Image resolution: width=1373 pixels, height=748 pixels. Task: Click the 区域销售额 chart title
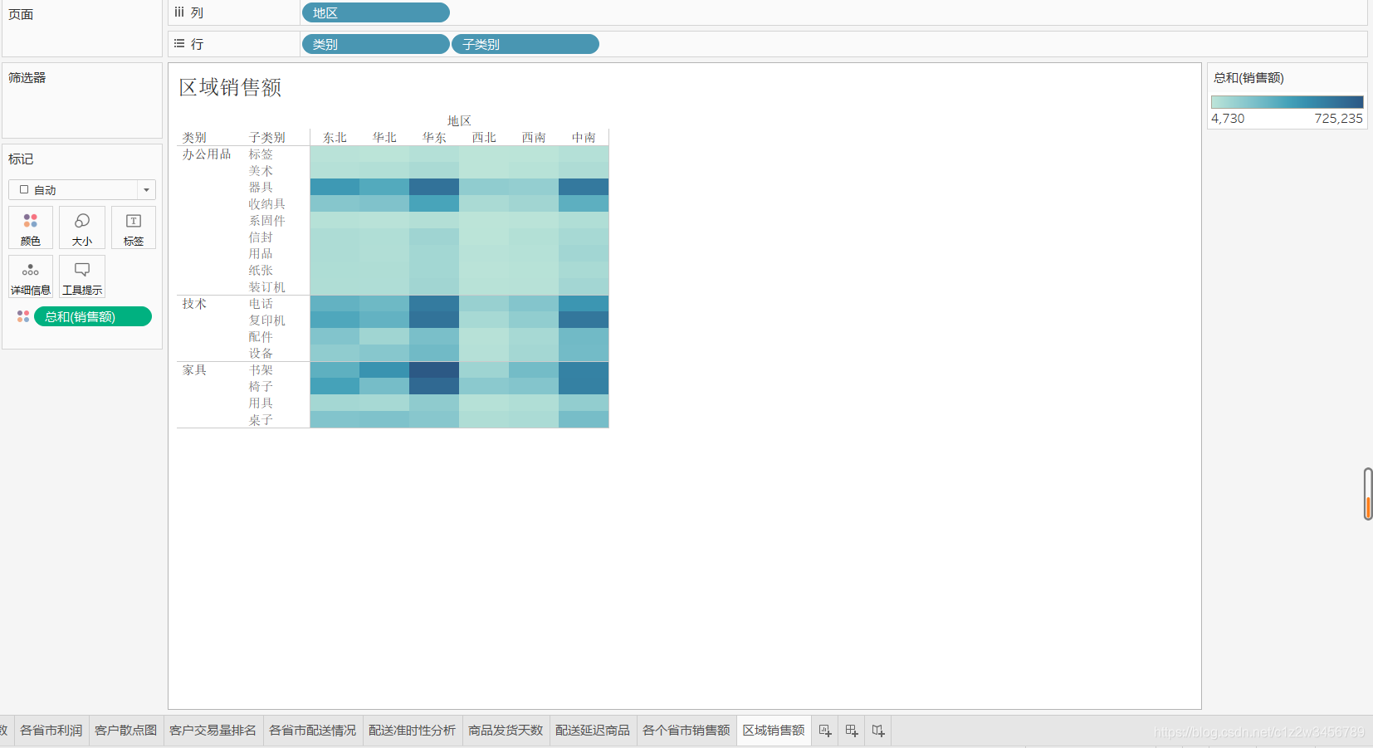coord(231,87)
